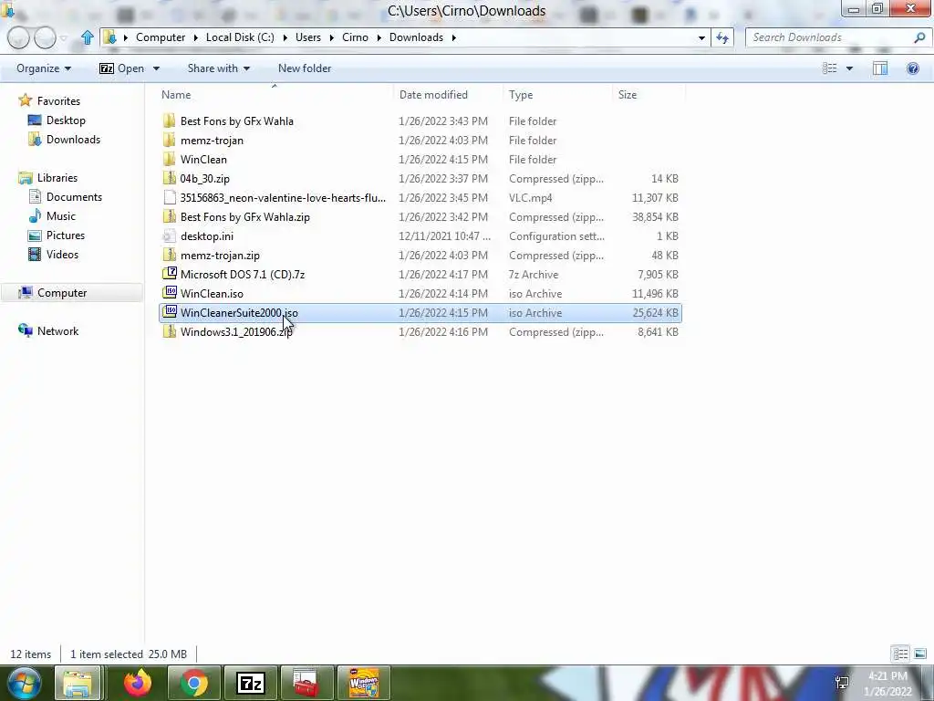Click the 7z Archive type cell

click(534, 275)
